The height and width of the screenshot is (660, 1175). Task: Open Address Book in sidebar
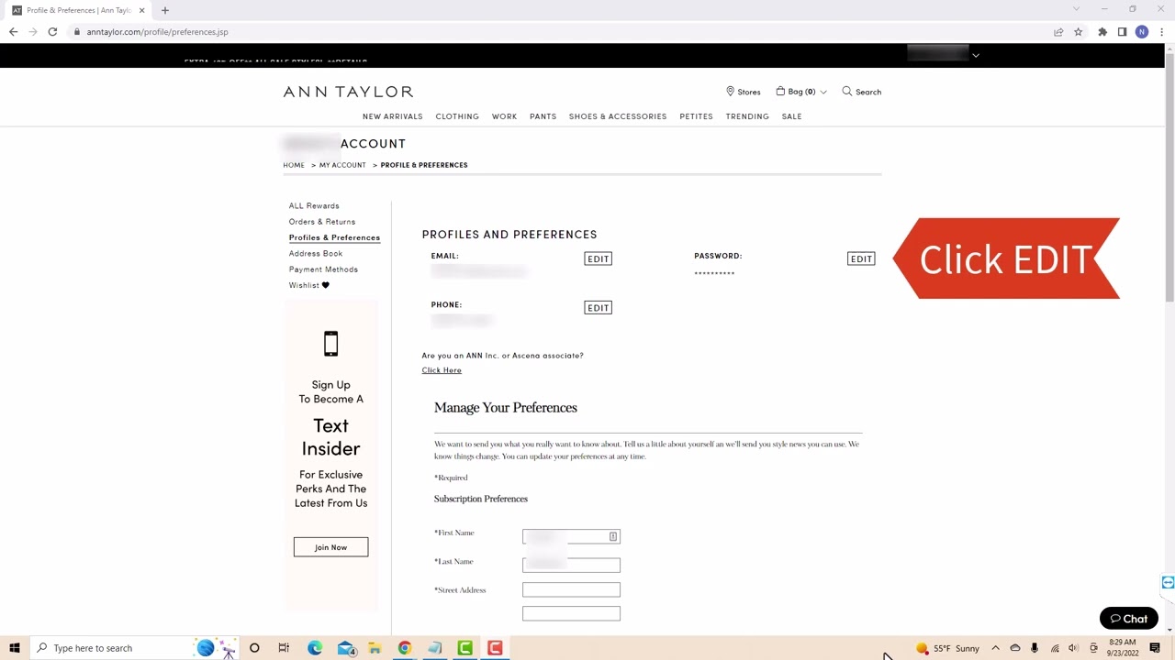316,254
